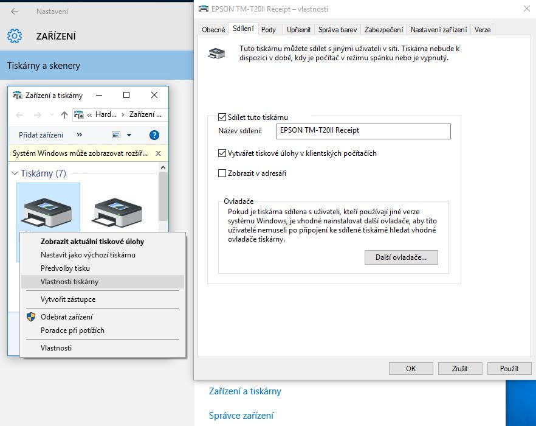The width and height of the screenshot is (536, 426).
Task: Click Přidat zařízení in explorer toolbar
Action: [x=41, y=135]
